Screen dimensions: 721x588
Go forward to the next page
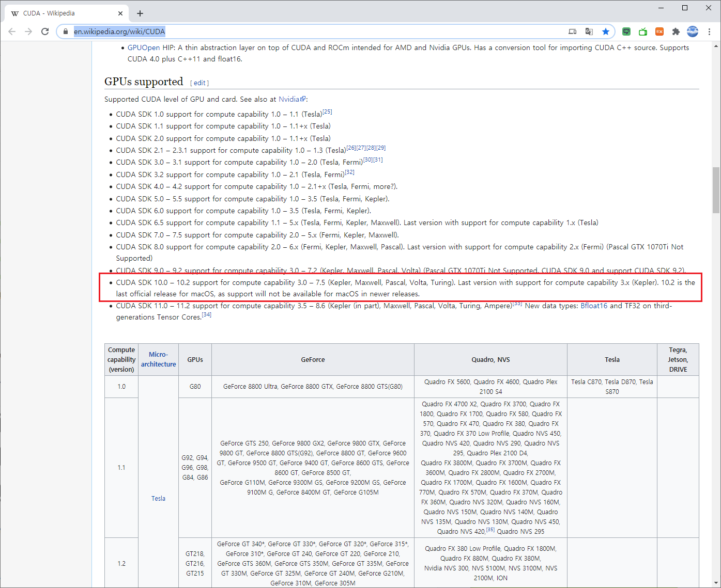tap(28, 31)
